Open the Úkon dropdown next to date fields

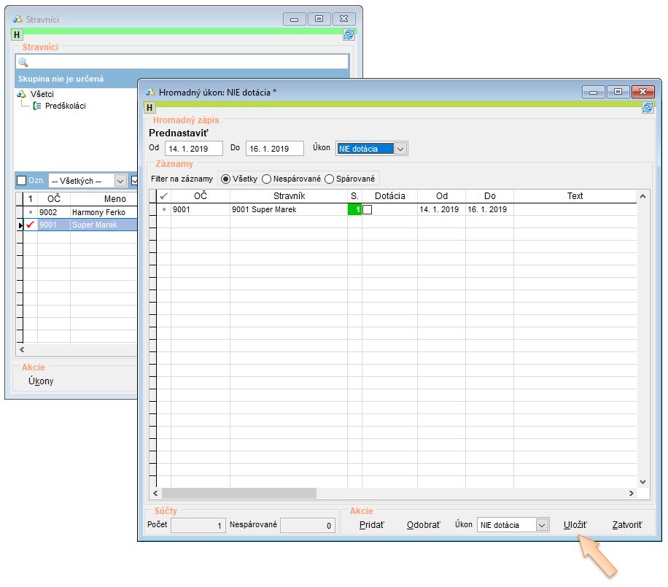click(400, 149)
